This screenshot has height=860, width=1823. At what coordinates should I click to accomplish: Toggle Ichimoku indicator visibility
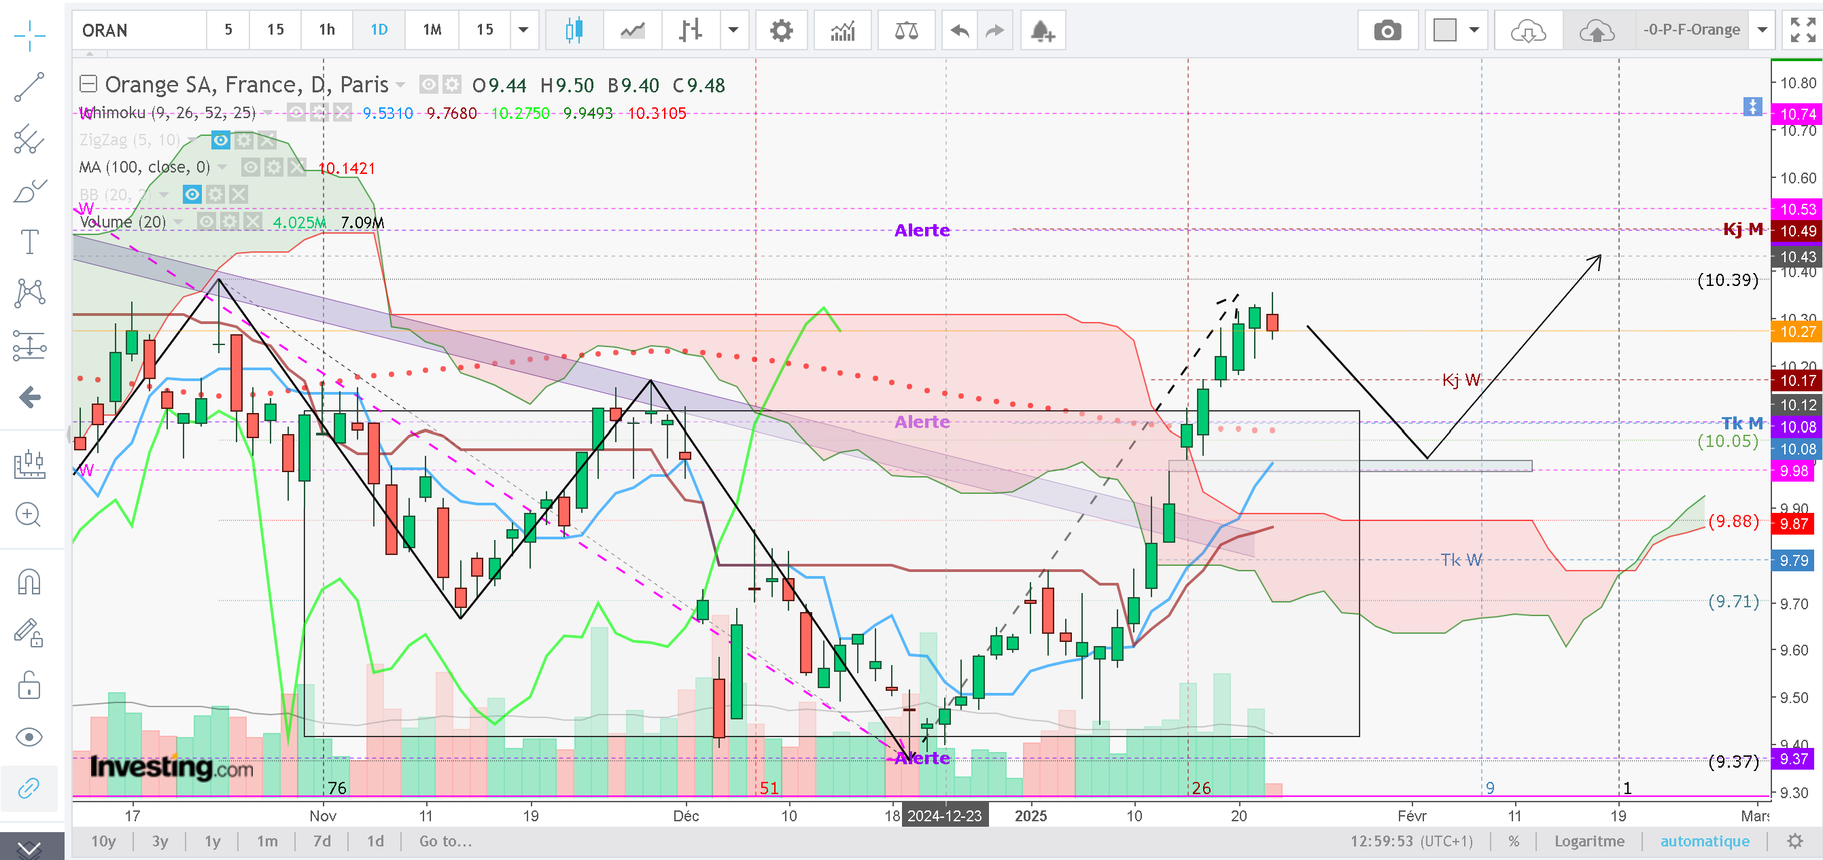coord(296,113)
